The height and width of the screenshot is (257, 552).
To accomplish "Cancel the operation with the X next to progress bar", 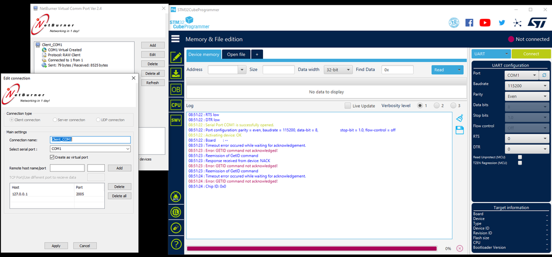I will [459, 249].
